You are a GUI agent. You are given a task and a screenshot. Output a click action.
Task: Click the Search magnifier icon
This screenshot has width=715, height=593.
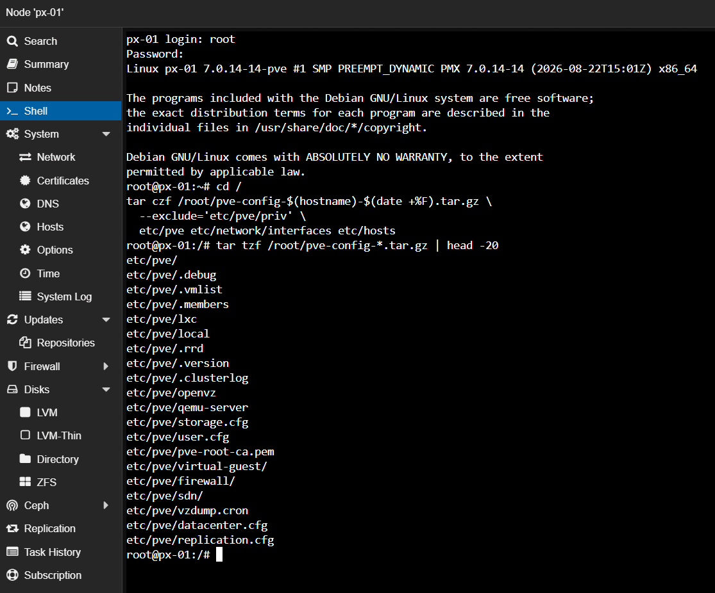coord(12,41)
